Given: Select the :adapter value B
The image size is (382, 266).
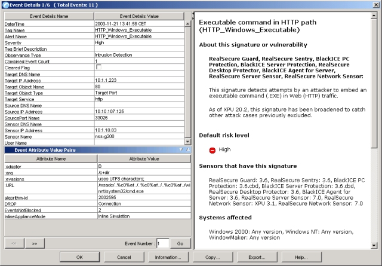Looking at the screenshot, I should 144,166.
